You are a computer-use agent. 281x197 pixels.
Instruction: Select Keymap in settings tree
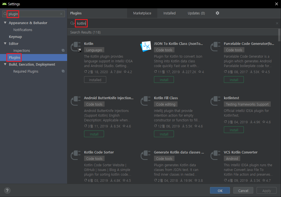(16, 37)
